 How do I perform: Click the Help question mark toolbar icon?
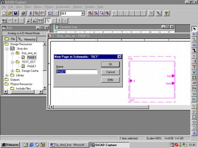pyautogui.click(x=166, y=13)
